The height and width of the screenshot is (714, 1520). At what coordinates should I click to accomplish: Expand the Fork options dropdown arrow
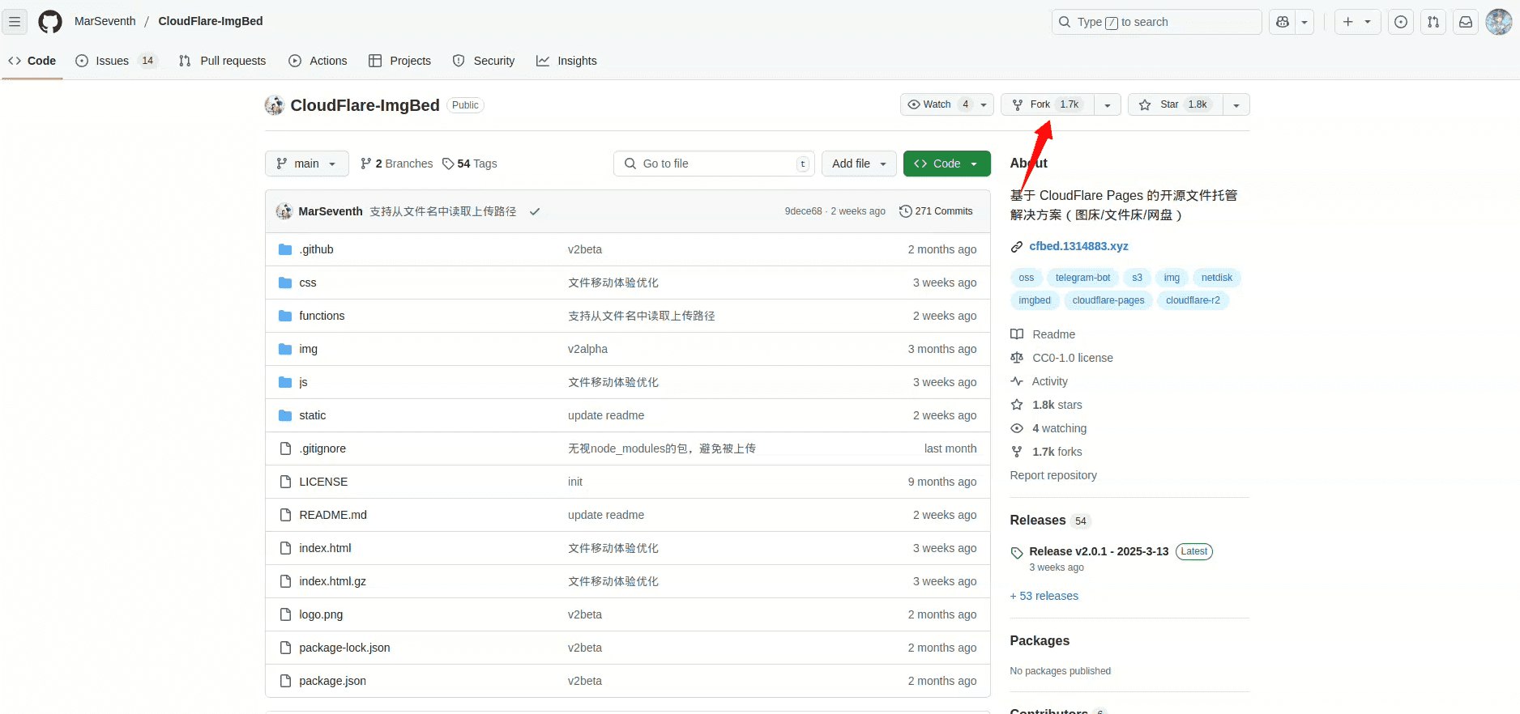click(x=1108, y=104)
